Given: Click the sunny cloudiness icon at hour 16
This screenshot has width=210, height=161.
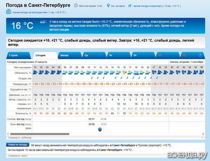Looking at the screenshot, I should pos(124,72).
